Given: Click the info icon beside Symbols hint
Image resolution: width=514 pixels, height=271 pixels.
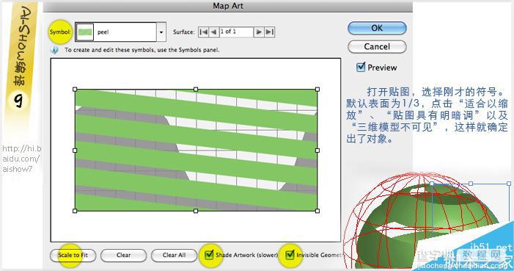Looking at the screenshot, I should (x=54, y=50).
